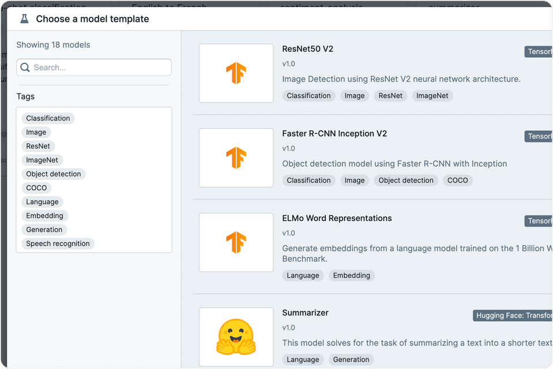Click Image tag under ResNet50 V2
The height and width of the screenshot is (369, 553).
click(x=354, y=96)
